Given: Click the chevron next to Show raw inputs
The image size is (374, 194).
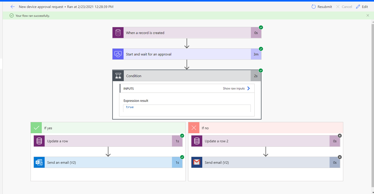Looking at the screenshot, I should pyautogui.click(x=248, y=88).
